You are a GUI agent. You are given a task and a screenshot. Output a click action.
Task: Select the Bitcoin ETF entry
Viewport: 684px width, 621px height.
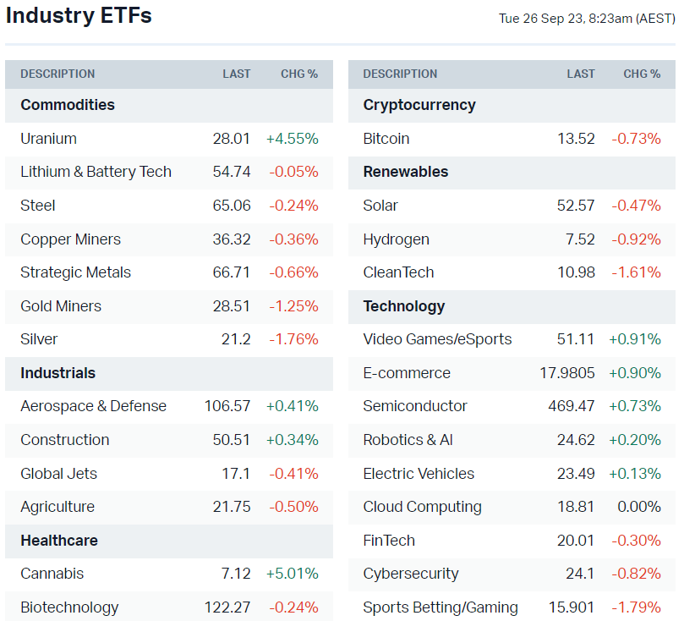pos(386,139)
